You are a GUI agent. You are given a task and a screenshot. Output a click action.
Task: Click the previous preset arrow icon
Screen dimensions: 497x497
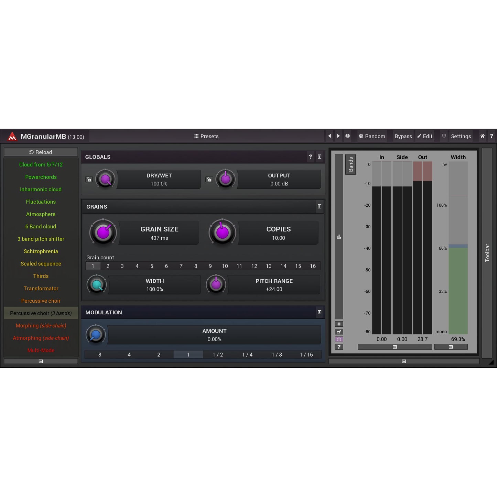click(329, 136)
